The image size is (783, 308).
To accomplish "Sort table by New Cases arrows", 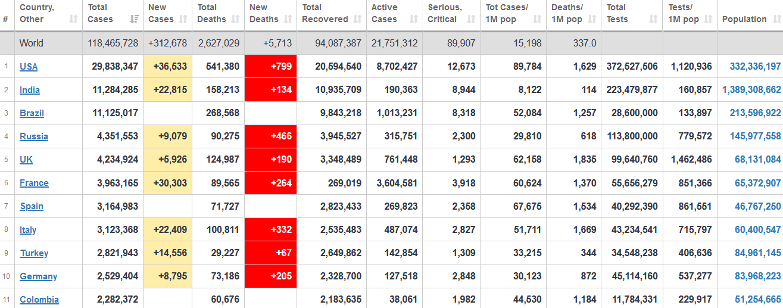I will point(183,19).
